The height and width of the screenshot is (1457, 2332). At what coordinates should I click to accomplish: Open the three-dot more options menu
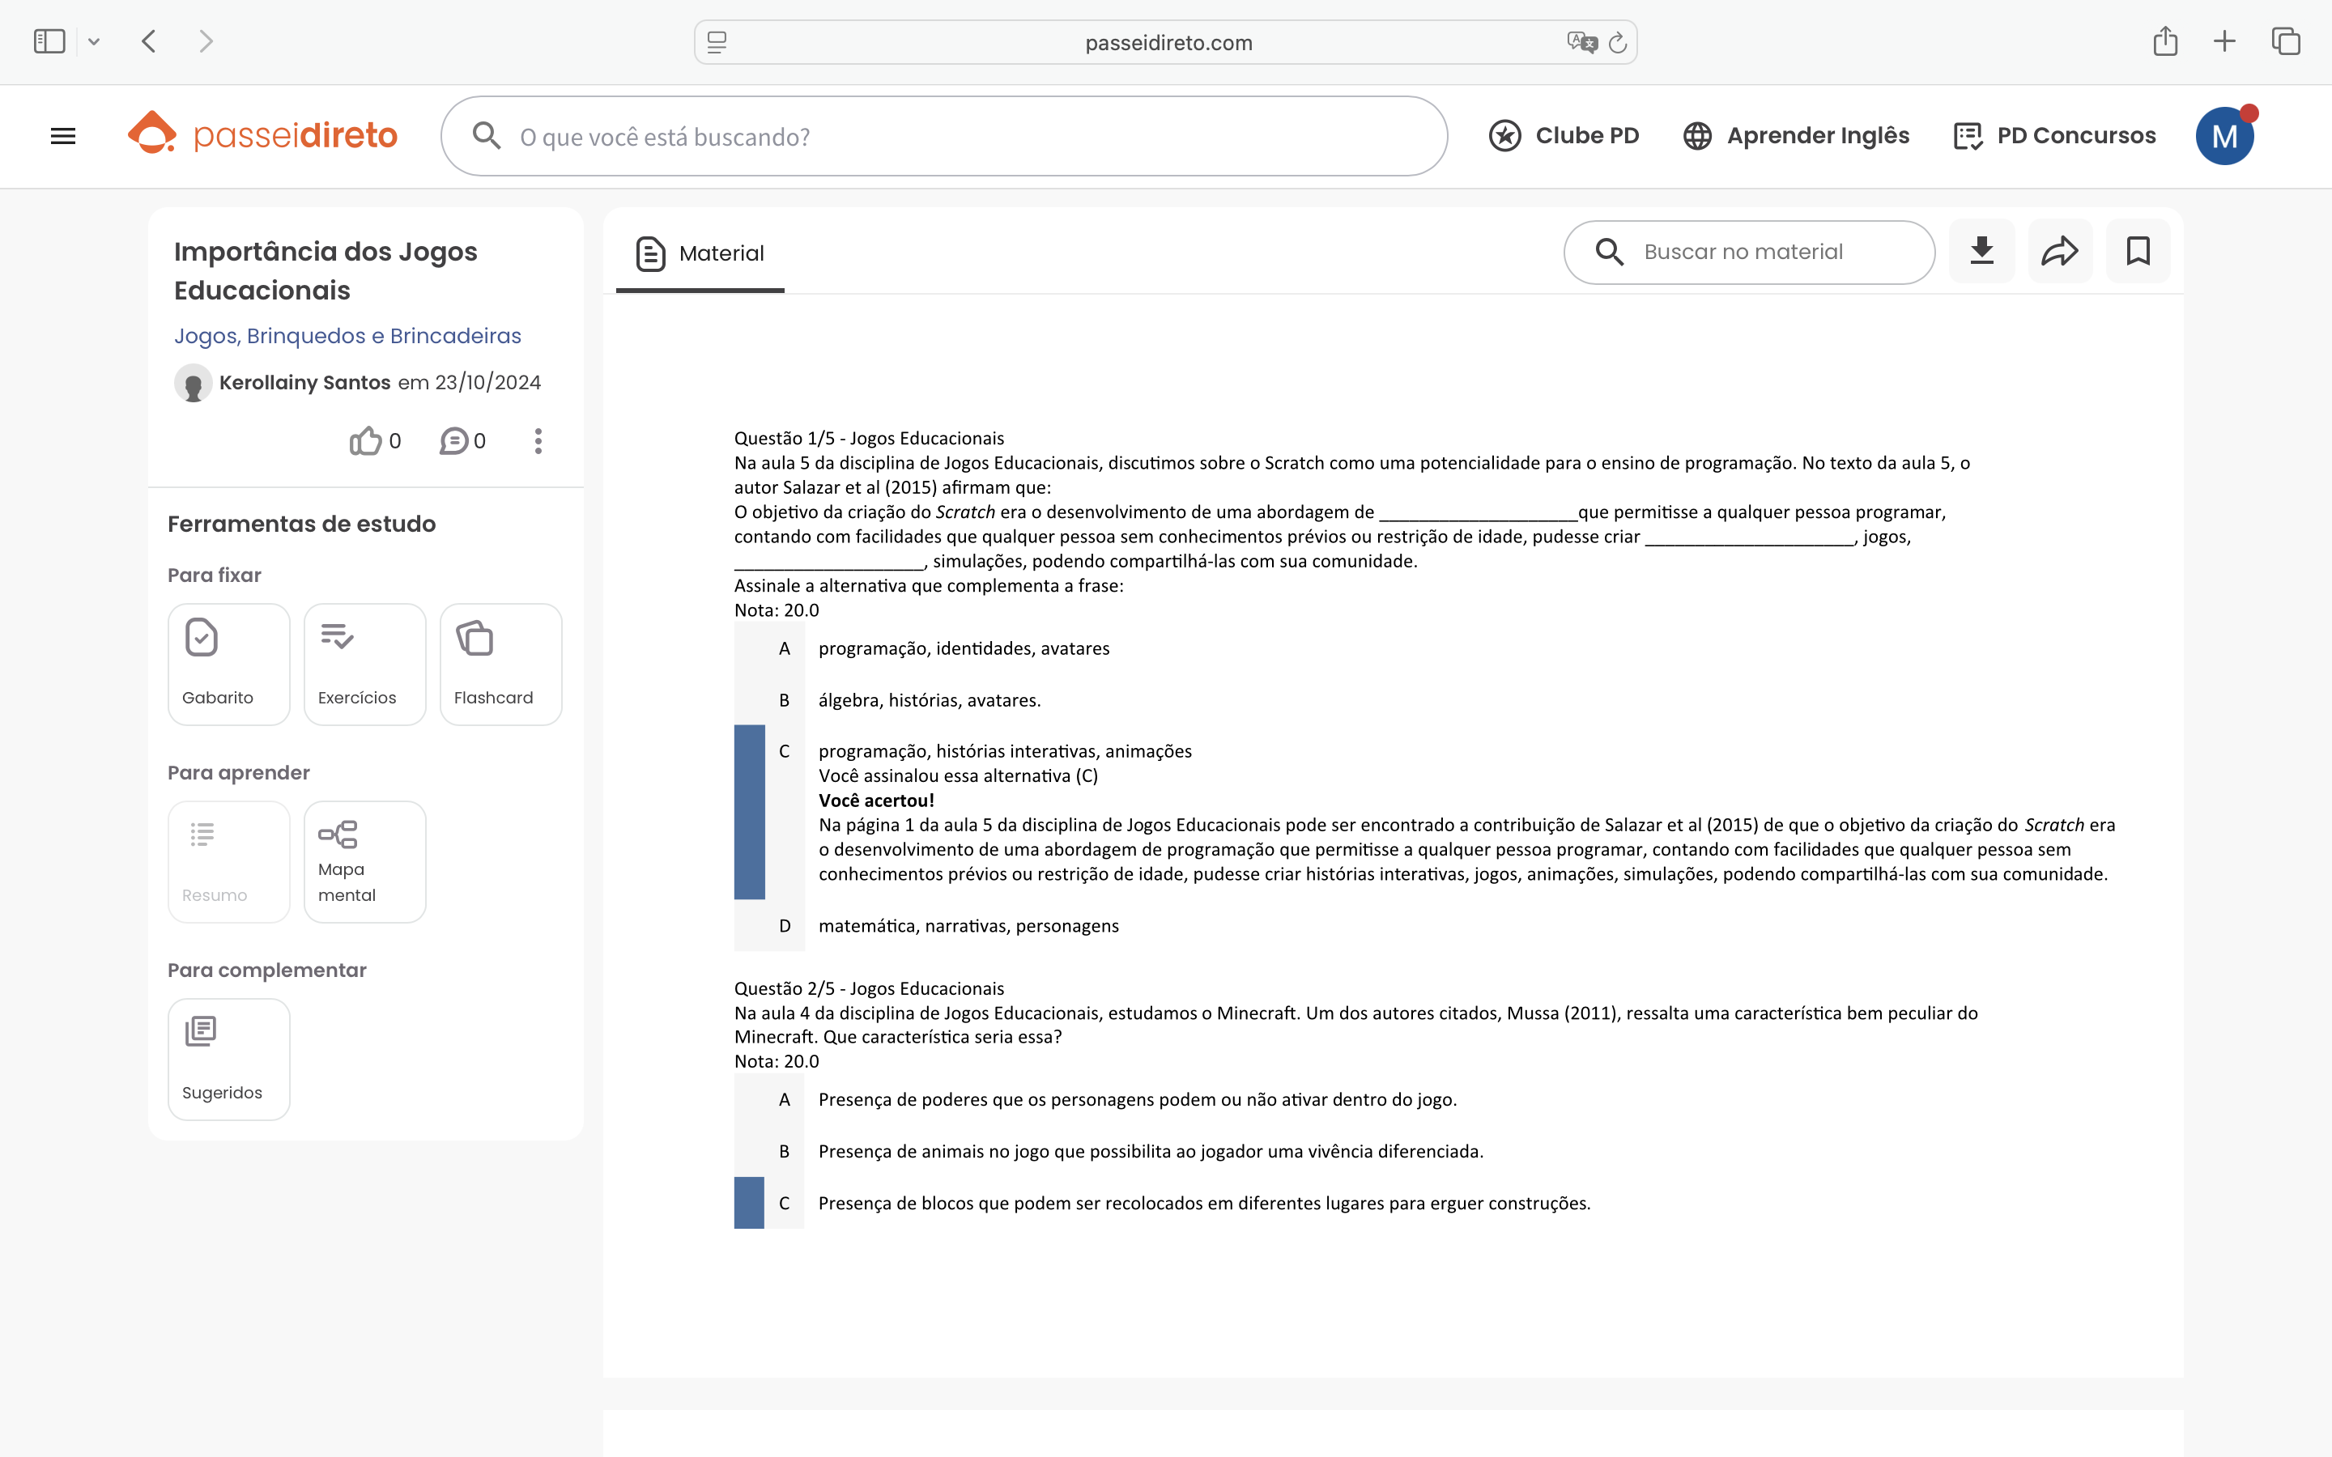pyautogui.click(x=538, y=441)
